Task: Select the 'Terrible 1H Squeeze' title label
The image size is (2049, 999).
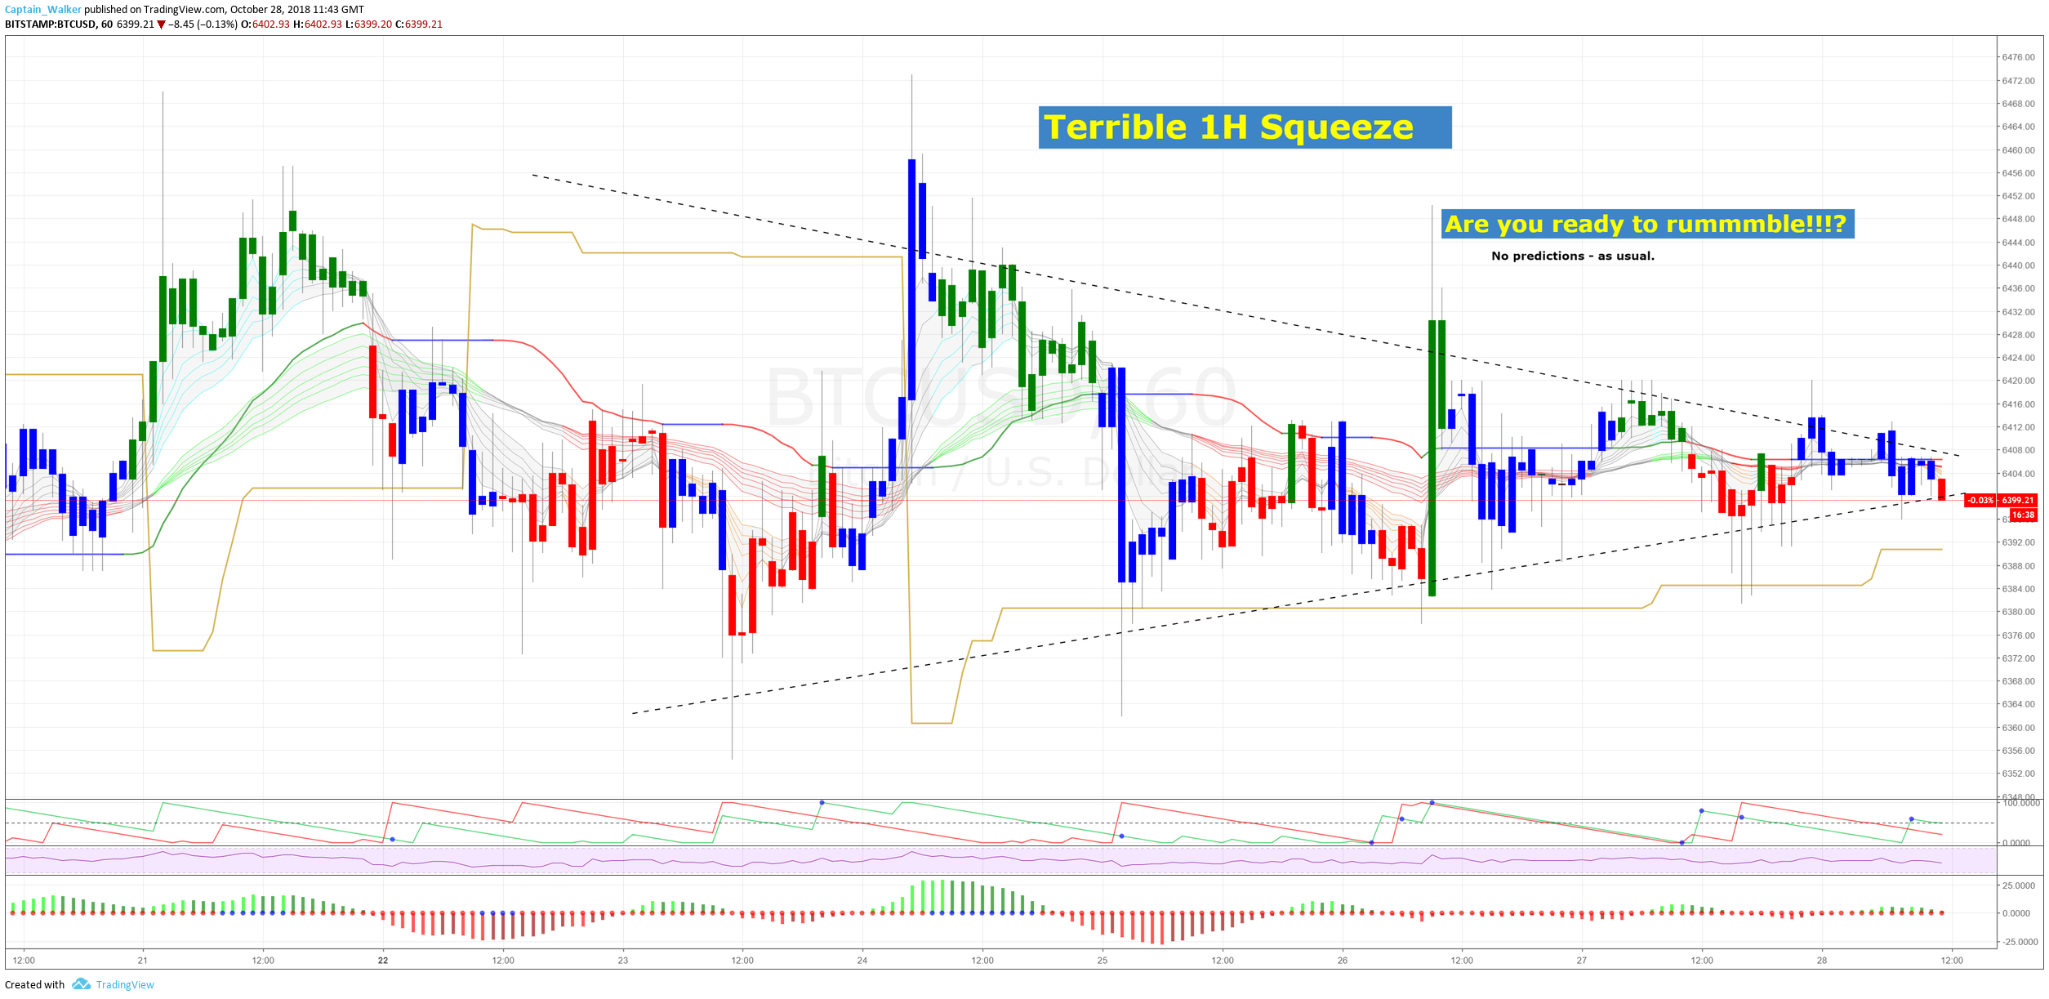Action: click(1245, 127)
